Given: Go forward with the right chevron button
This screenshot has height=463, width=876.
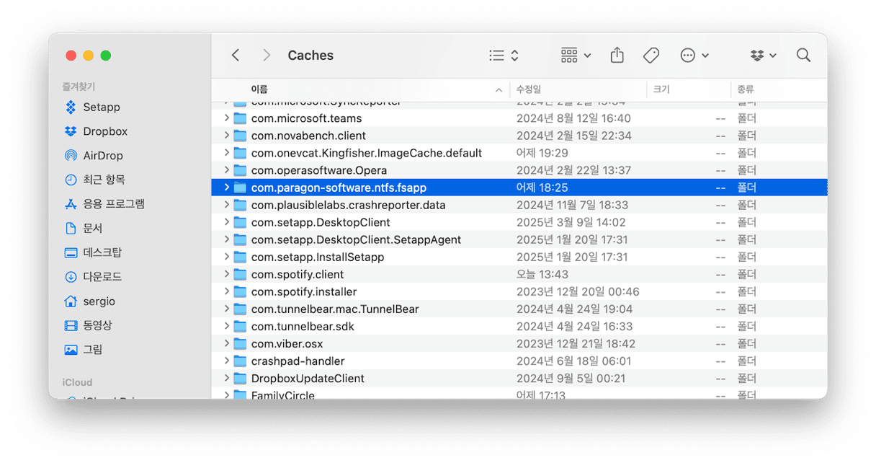Looking at the screenshot, I should point(267,56).
